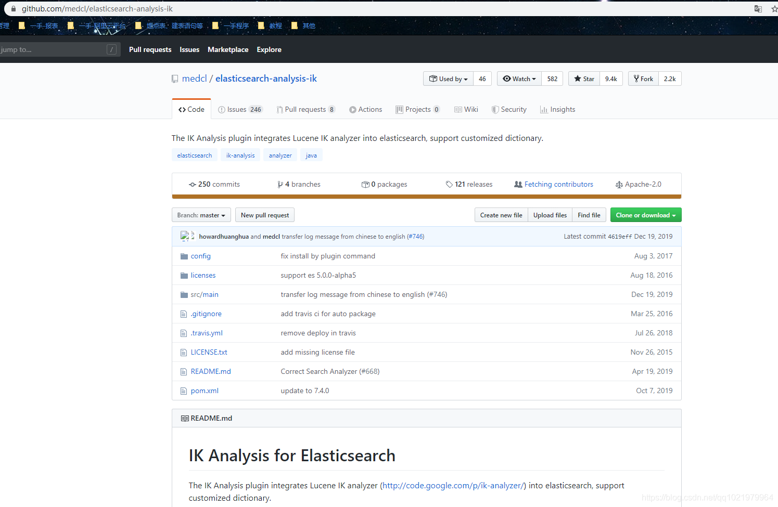Select the elasticsearch topic tag
Viewport: 778px width, 507px height.
tap(195, 155)
